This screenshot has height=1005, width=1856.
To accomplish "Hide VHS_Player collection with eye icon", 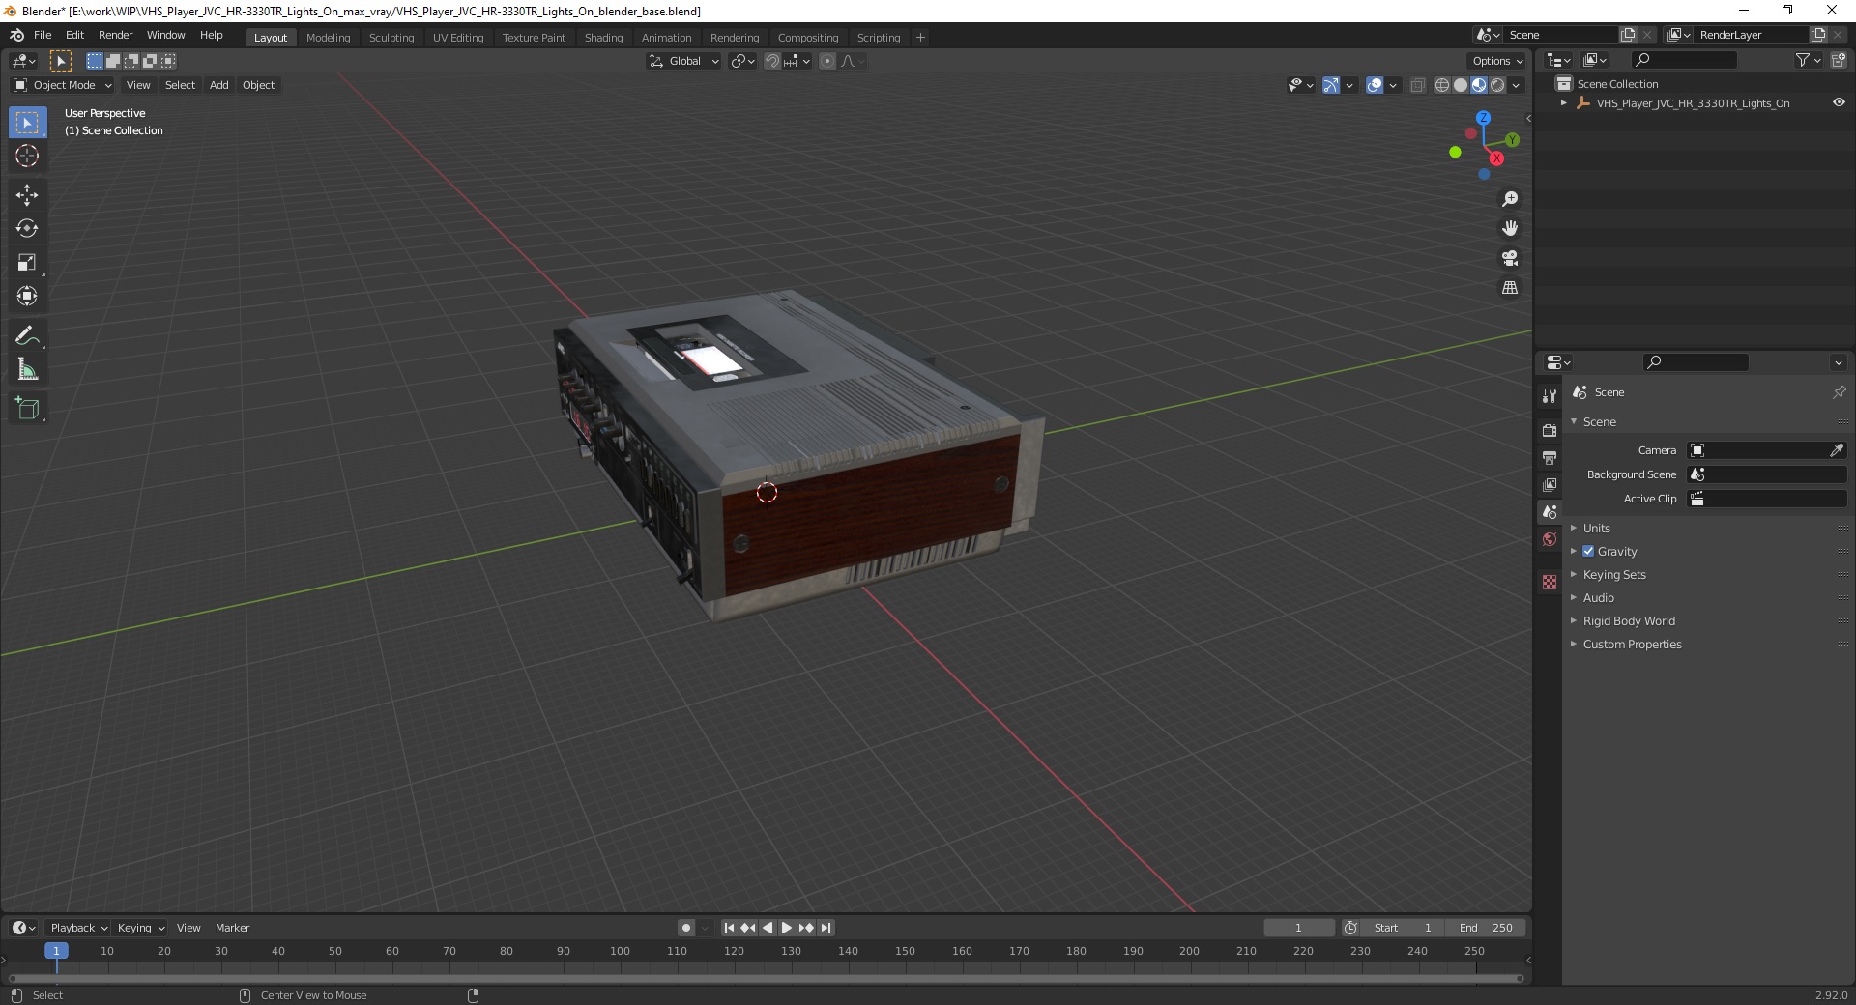I will click(1839, 102).
